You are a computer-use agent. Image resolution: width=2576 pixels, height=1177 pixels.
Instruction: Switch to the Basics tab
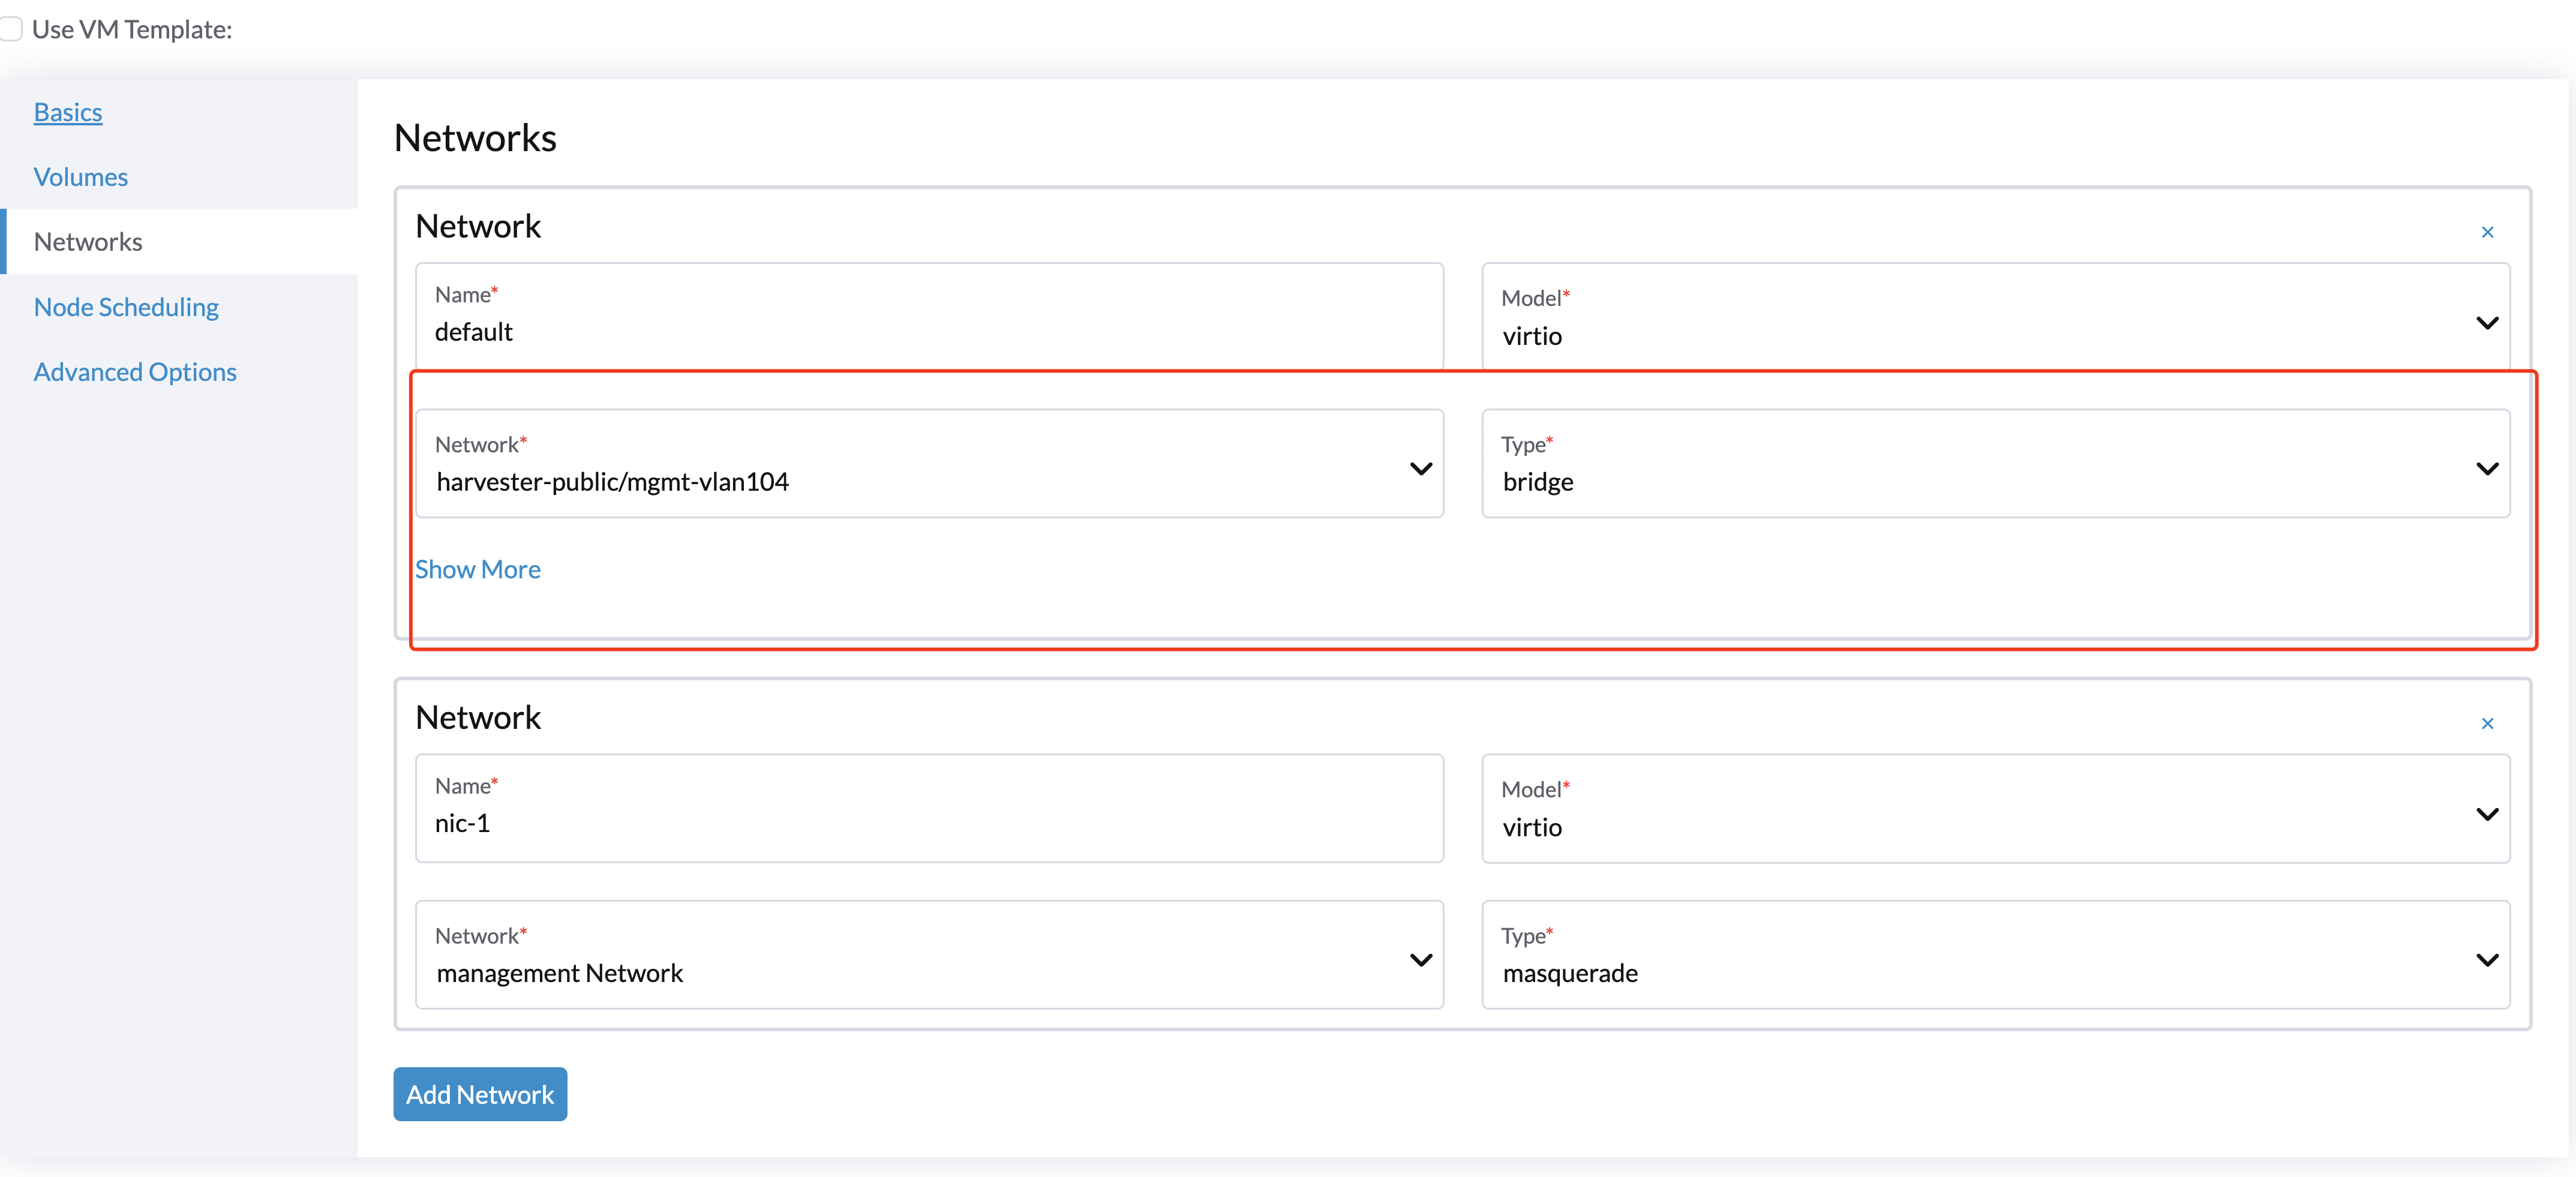(x=67, y=112)
